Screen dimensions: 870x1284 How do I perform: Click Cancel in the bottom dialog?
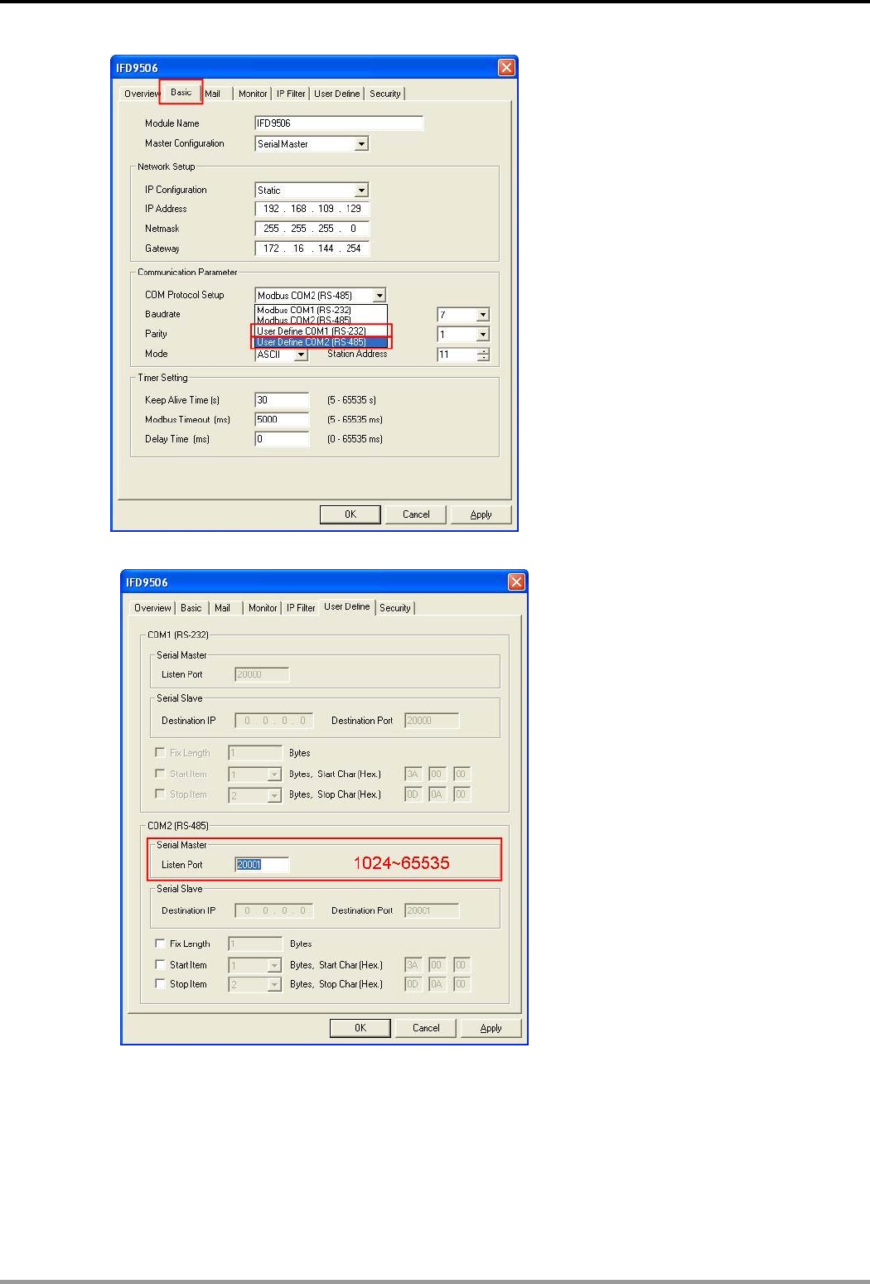click(x=426, y=1028)
